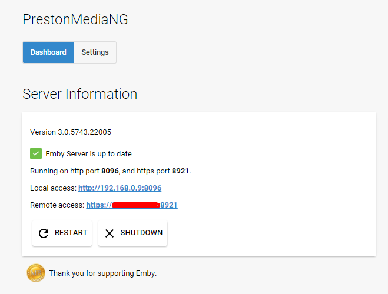Screen dimensions: 388x294
Task: Click the PrestonMediaNG server name heading
Action: (75, 19)
